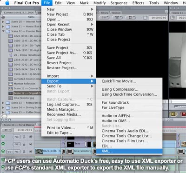Toggle lock on V2 track
The height and width of the screenshot is (173, 186).
tap(24, 144)
